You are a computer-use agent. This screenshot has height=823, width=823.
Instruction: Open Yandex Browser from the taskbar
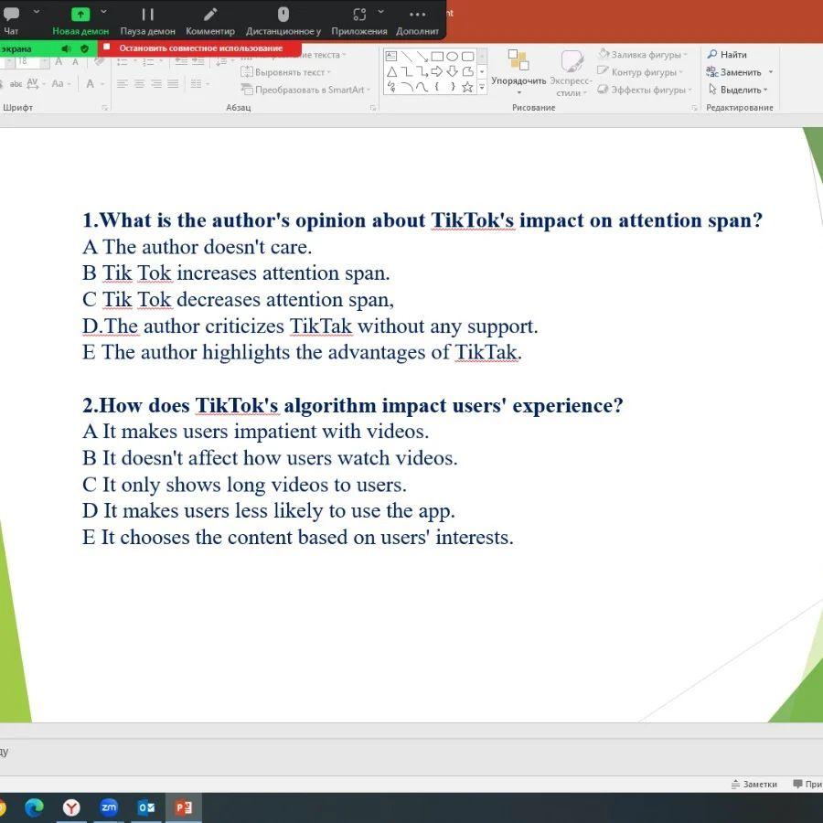(71, 807)
